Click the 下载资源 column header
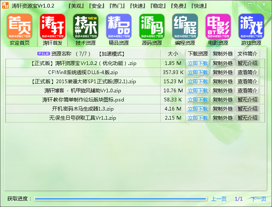Screen dimensions: 272x207 click(x=198, y=54)
